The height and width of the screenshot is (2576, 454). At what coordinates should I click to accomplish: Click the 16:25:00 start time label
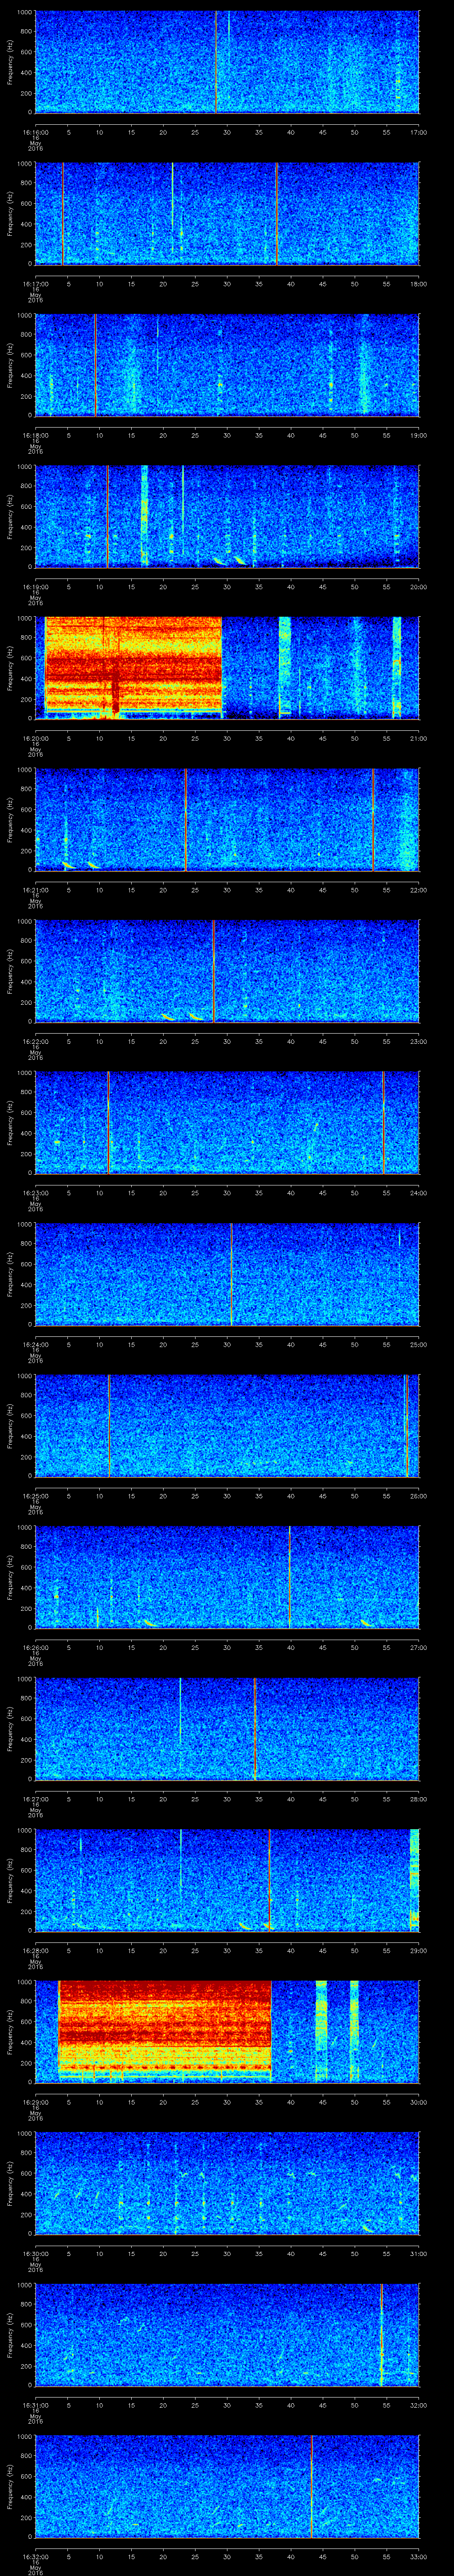coord(35,1496)
